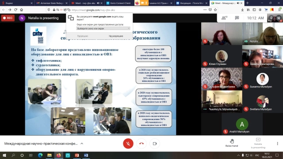Open the meeting chat icon
Screen dimensions: 283x159
click(237, 18)
